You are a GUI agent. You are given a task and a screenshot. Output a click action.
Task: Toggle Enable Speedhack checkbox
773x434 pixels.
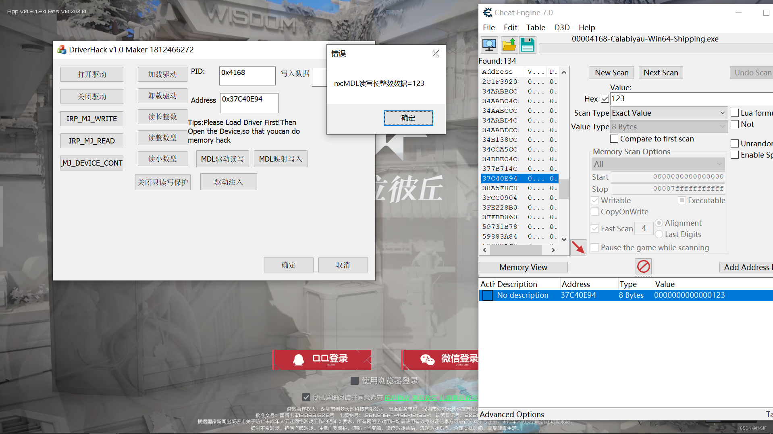735,155
